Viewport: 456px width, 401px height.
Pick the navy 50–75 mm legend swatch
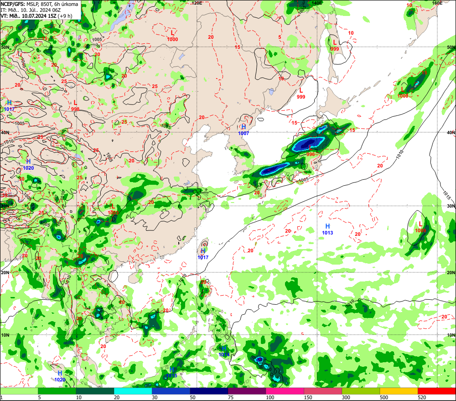209,391
